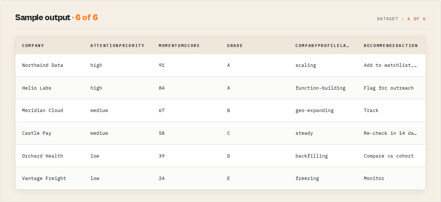Click the freezing profile label

(x=307, y=178)
